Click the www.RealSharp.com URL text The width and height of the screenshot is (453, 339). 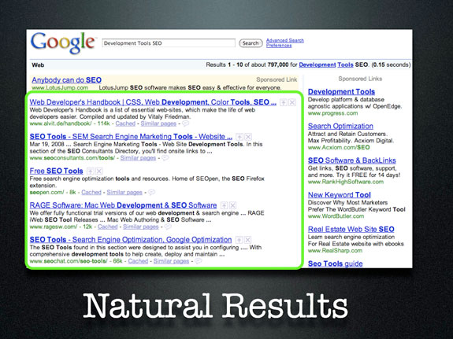pyautogui.click(x=335, y=250)
